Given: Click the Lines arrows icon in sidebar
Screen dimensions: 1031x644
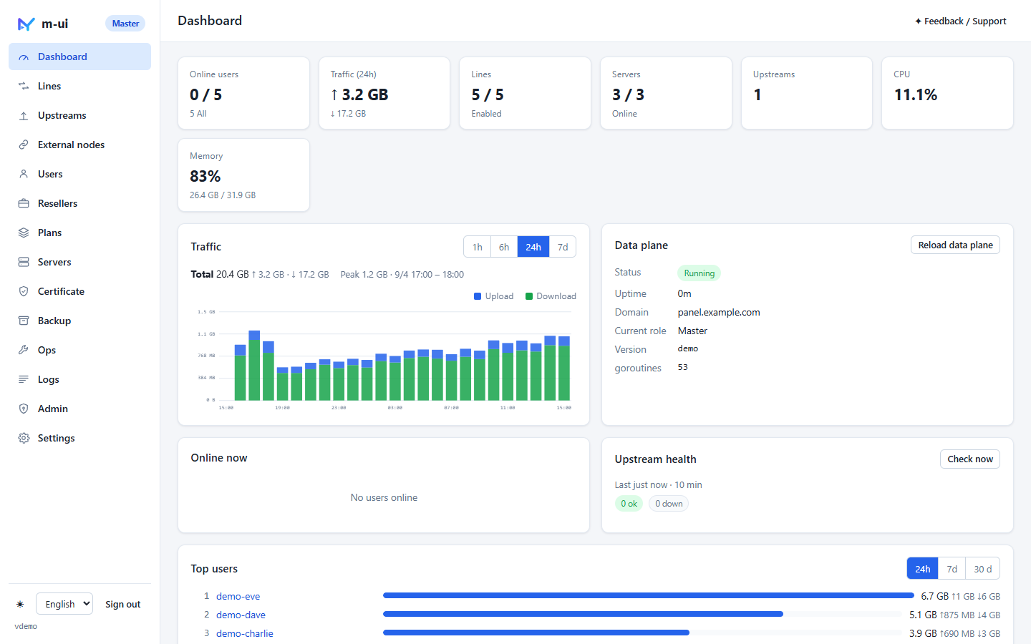Looking at the screenshot, I should (24, 87).
